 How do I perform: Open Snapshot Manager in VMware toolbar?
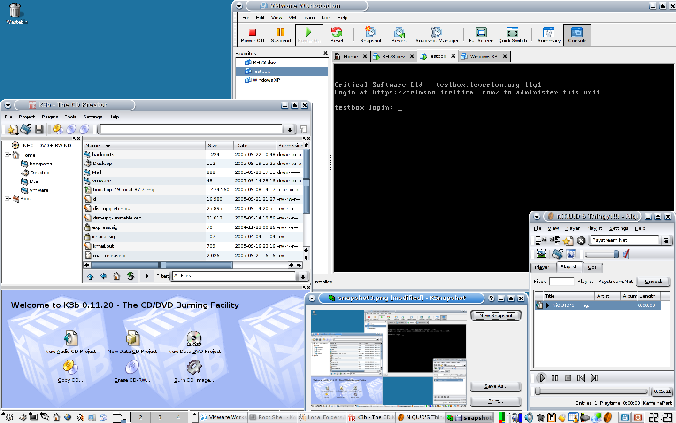tap(437, 35)
